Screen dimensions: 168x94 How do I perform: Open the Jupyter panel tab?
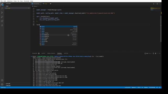66,53
